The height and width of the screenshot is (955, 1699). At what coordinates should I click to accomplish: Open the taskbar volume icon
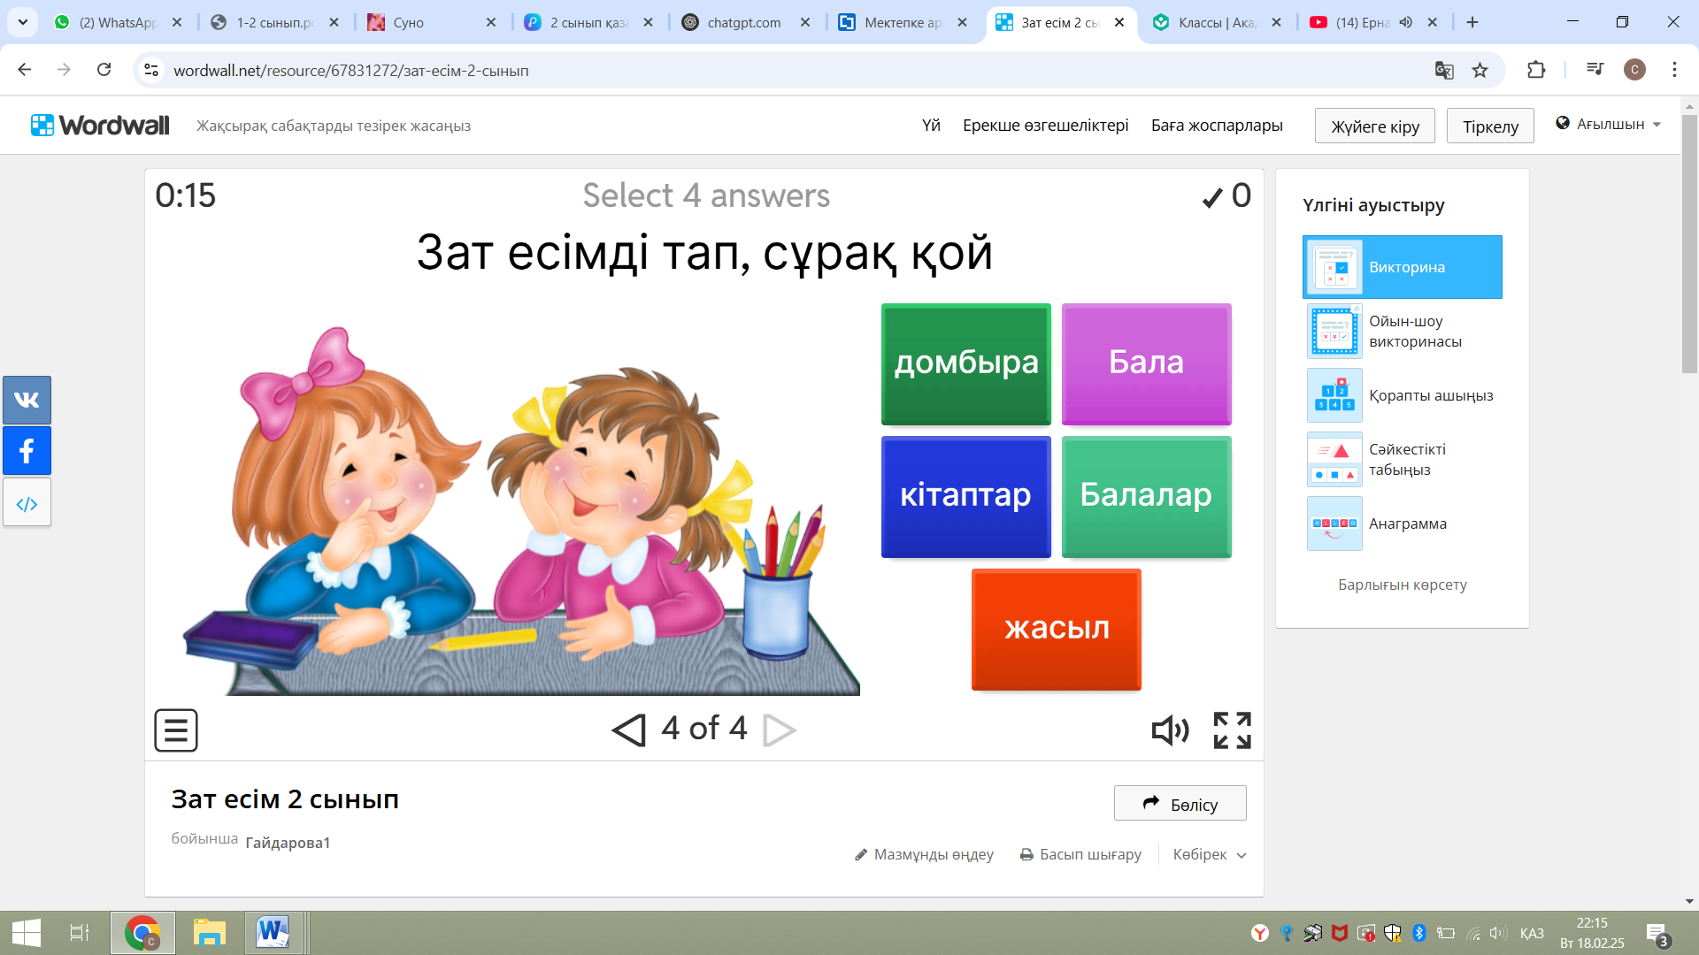1497,933
